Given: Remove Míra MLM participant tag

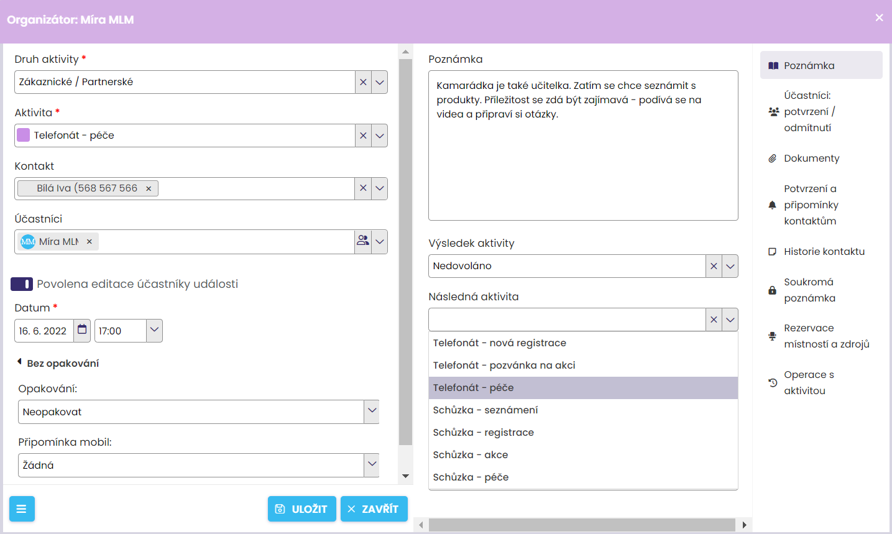Looking at the screenshot, I should pos(90,242).
